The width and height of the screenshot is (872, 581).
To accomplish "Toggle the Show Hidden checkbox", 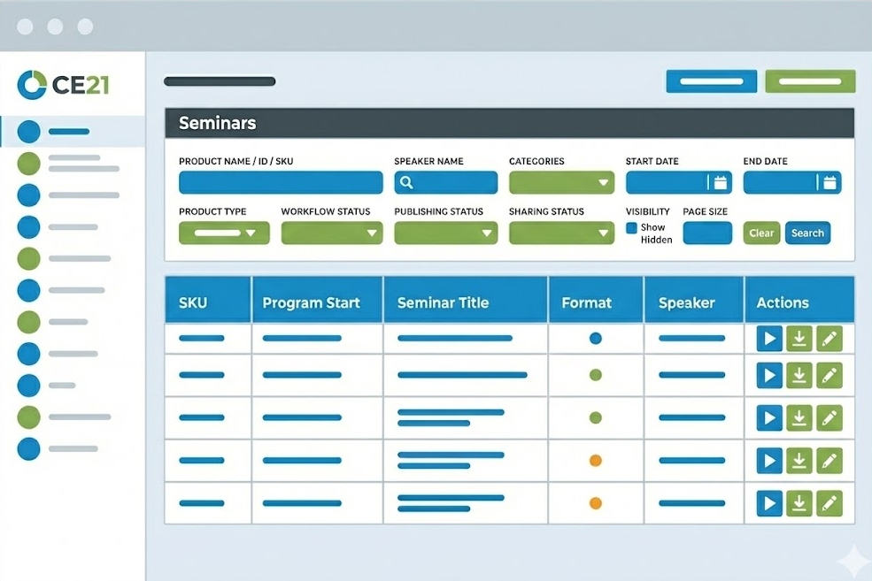I will tap(631, 228).
